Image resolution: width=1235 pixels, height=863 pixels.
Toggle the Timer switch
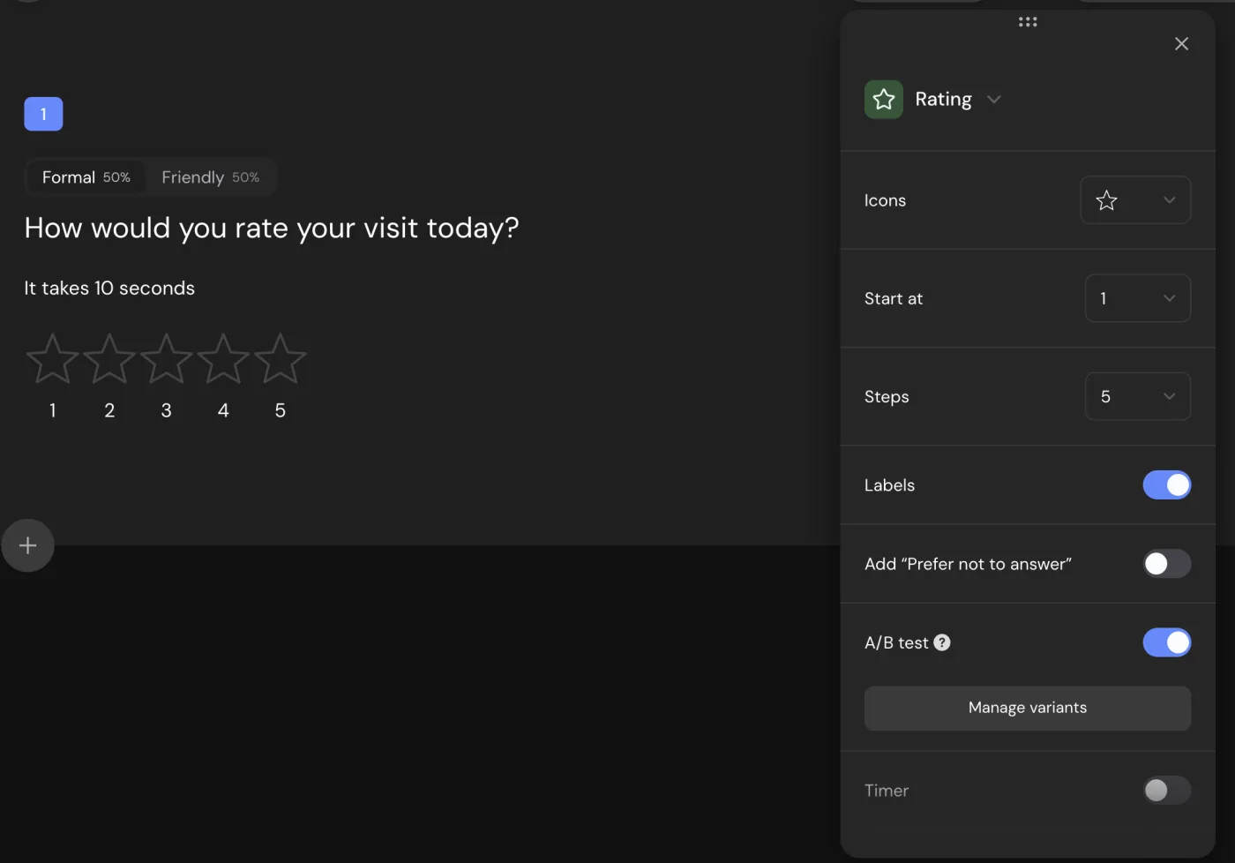point(1166,791)
